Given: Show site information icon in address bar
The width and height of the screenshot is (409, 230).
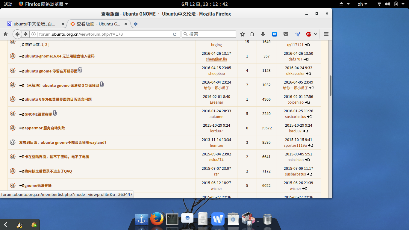Looking at the screenshot, I should pyautogui.click(x=34, y=34).
